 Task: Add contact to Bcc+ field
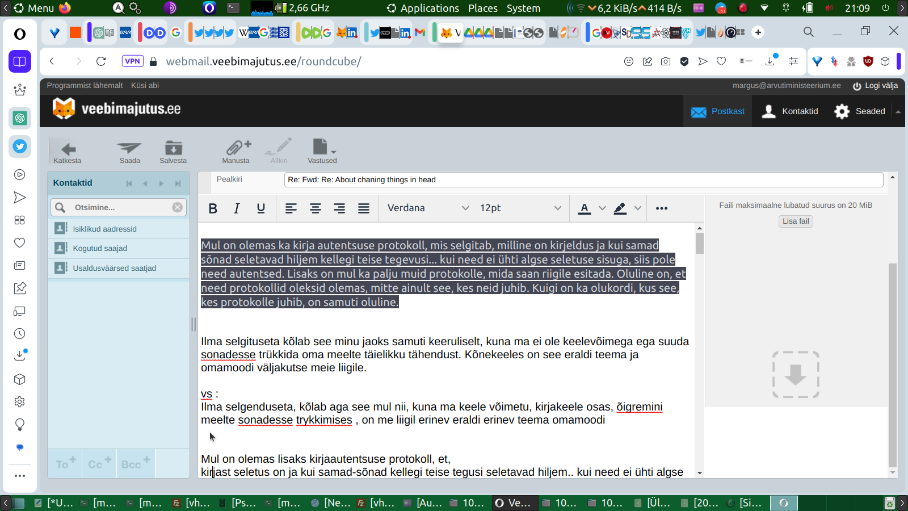click(136, 463)
